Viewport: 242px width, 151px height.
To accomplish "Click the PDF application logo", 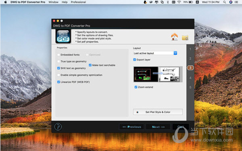I will [x=63, y=36].
